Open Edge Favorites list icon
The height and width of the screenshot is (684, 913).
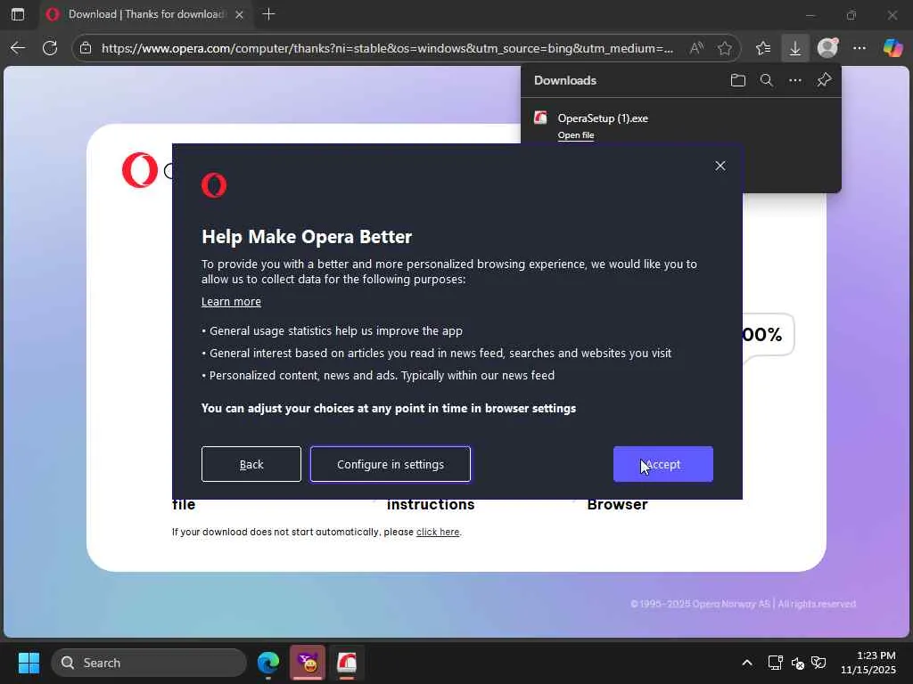tap(763, 48)
